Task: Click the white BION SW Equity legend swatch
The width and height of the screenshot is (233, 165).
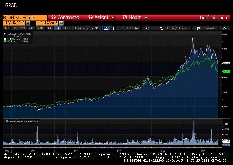Action: click(5, 39)
